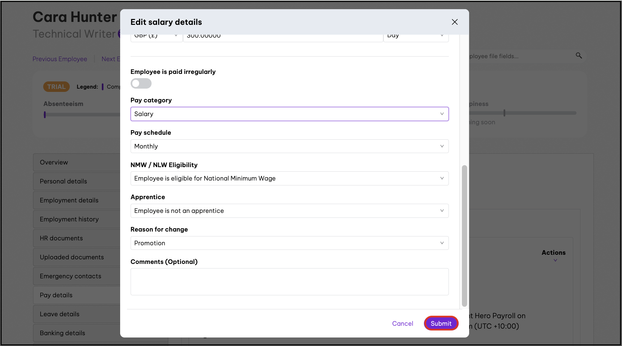Open NMW / NLW Eligibility dropdown
The image size is (622, 346).
(x=289, y=179)
